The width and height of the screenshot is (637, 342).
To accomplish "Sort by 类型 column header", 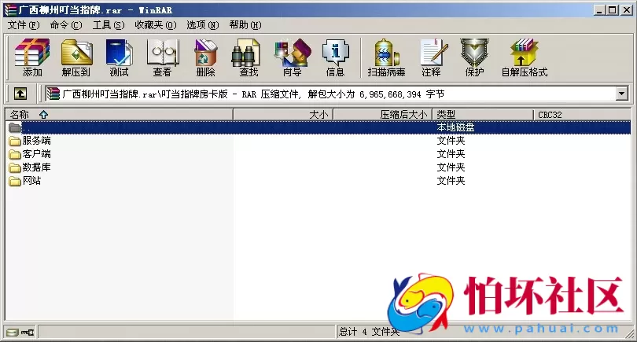I will pos(483,115).
